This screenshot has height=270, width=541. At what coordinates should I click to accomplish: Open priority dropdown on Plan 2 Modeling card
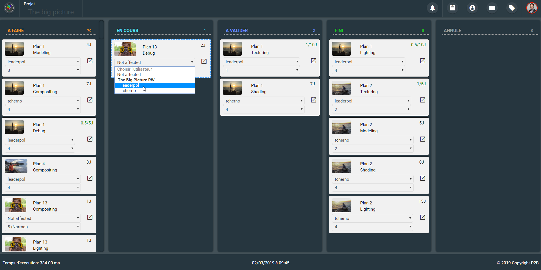tap(372, 148)
